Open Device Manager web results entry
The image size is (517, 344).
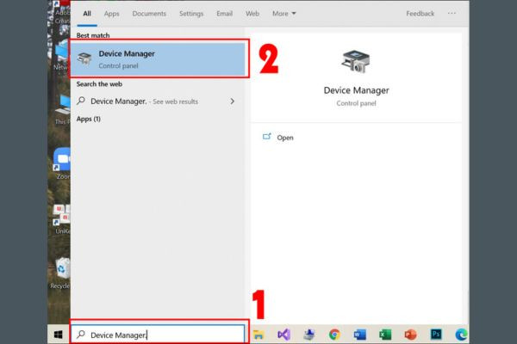158,101
